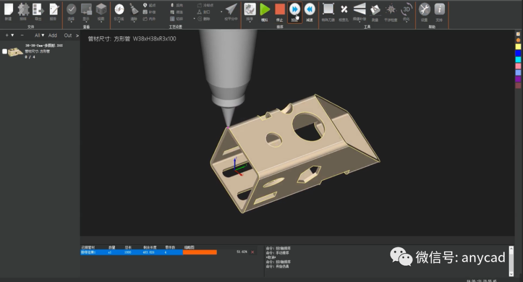This screenshot has width=523, height=282.
Task: Click the slow-down rewind icon
Action: coord(309,9)
